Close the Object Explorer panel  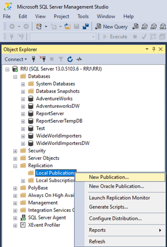[161, 49]
